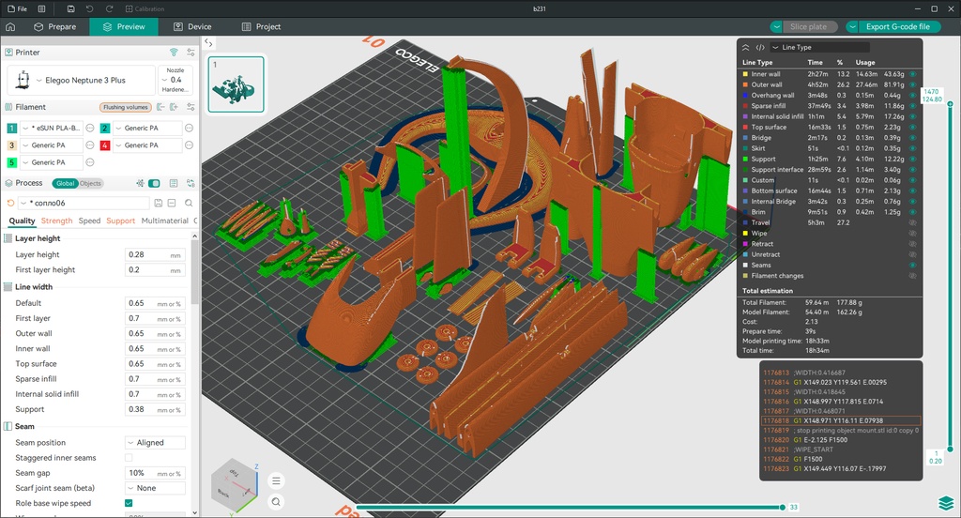The height and width of the screenshot is (518, 961).
Task: Uncheck Role base wipe speed checkbox
Action: pos(128,503)
